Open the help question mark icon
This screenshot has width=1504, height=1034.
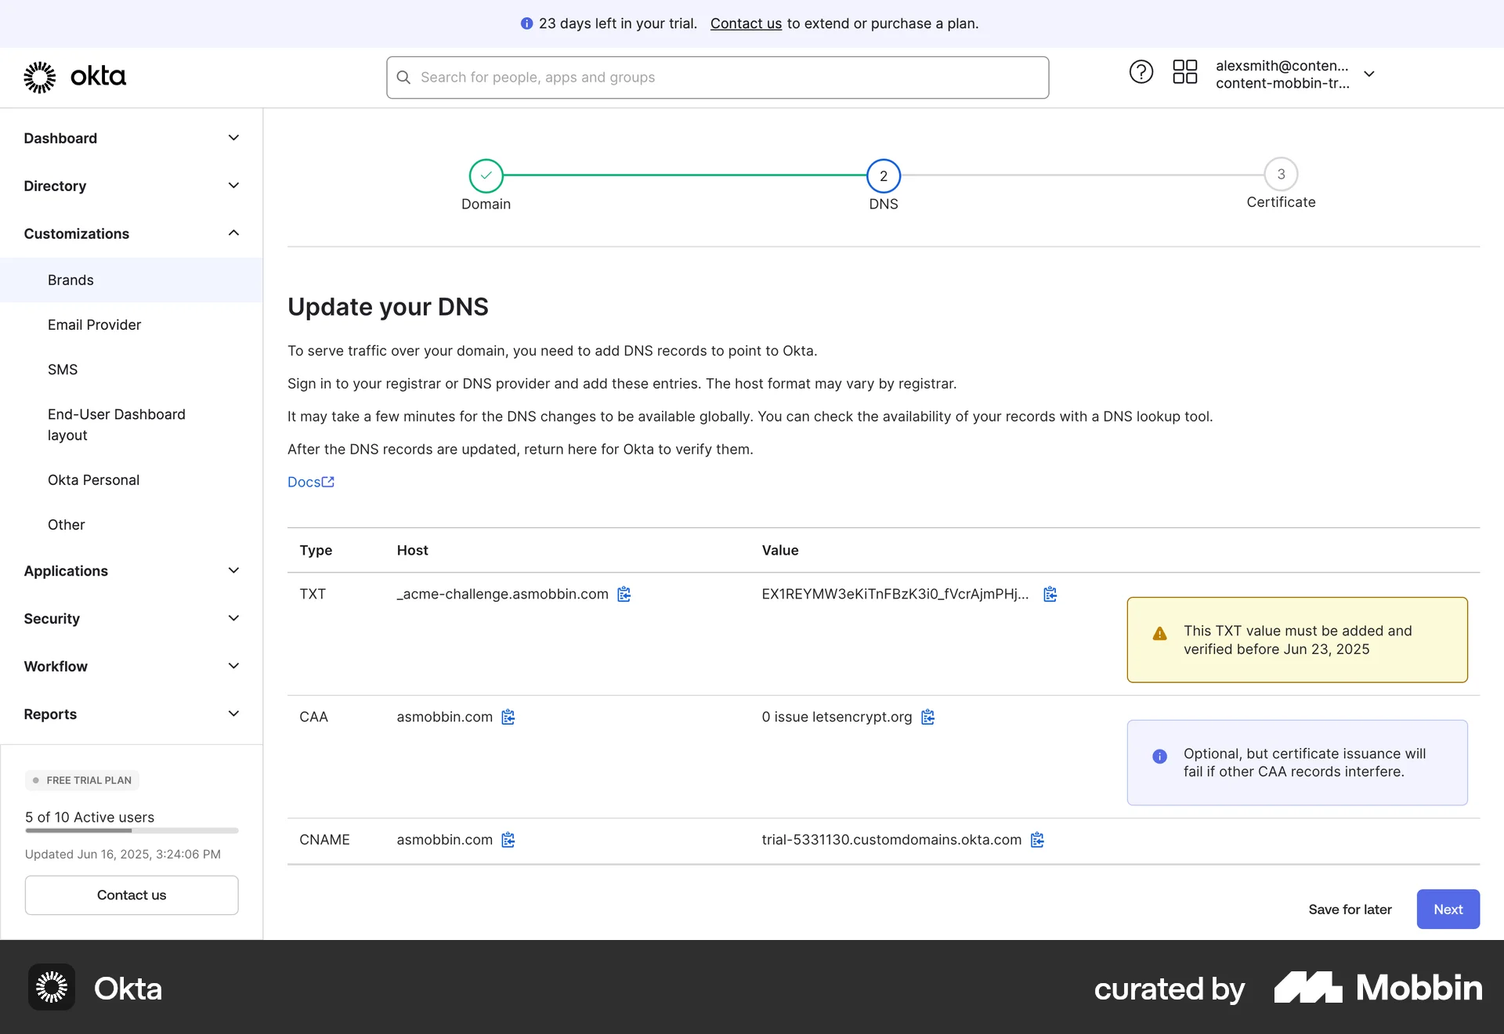click(1141, 71)
